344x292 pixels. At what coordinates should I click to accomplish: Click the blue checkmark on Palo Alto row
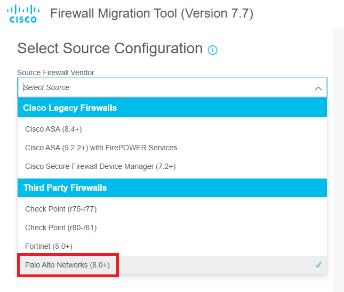[x=318, y=265]
